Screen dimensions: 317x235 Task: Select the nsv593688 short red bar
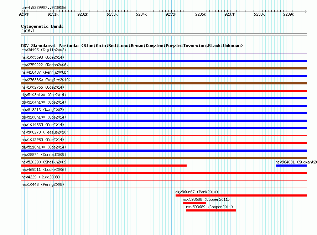(194, 203)
